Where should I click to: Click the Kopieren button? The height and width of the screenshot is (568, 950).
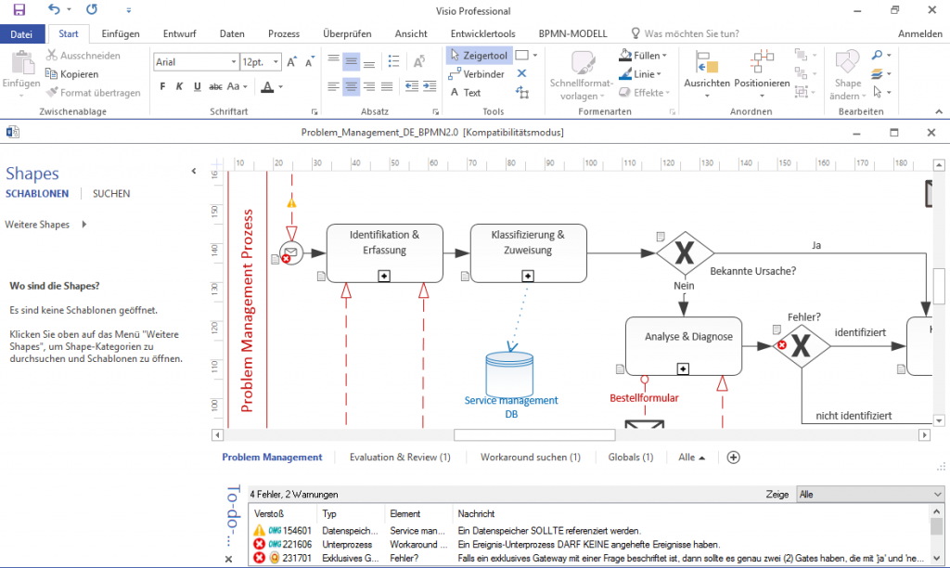coord(71,74)
